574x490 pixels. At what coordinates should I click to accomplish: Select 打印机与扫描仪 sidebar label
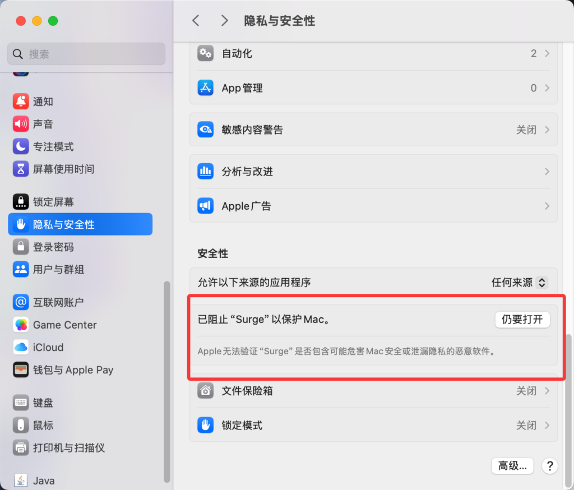coord(69,447)
